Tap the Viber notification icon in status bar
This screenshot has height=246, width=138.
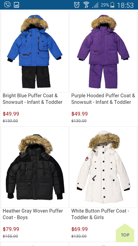(7, 5)
